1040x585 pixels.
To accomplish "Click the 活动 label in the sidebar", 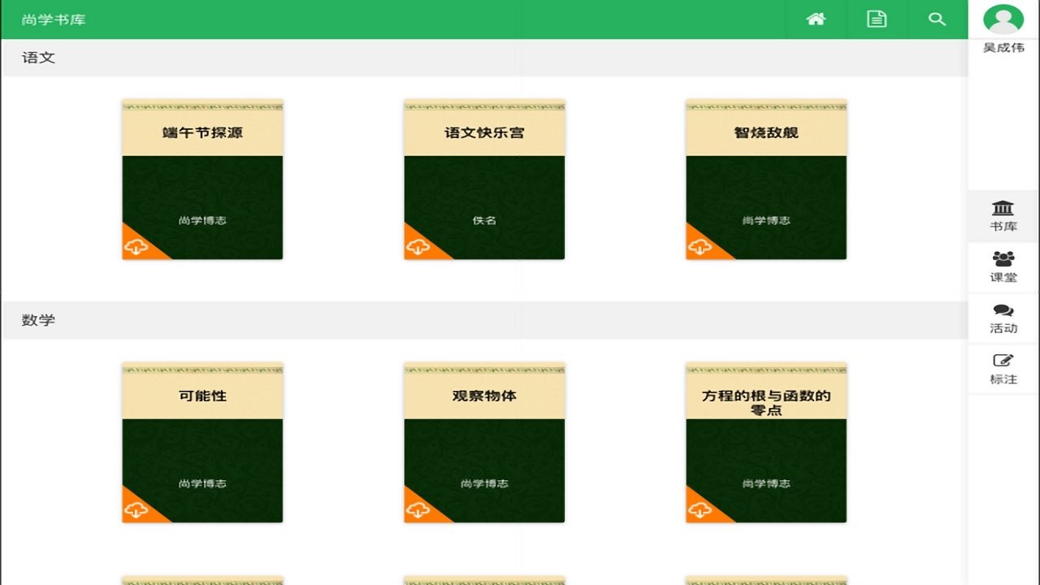I will (x=1003, y=328).
